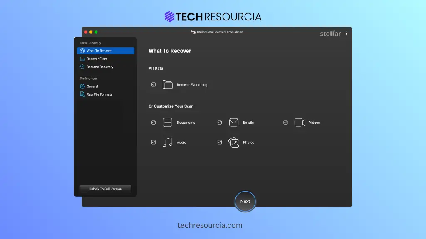Click the stellar logo

(x=330, y=34)
